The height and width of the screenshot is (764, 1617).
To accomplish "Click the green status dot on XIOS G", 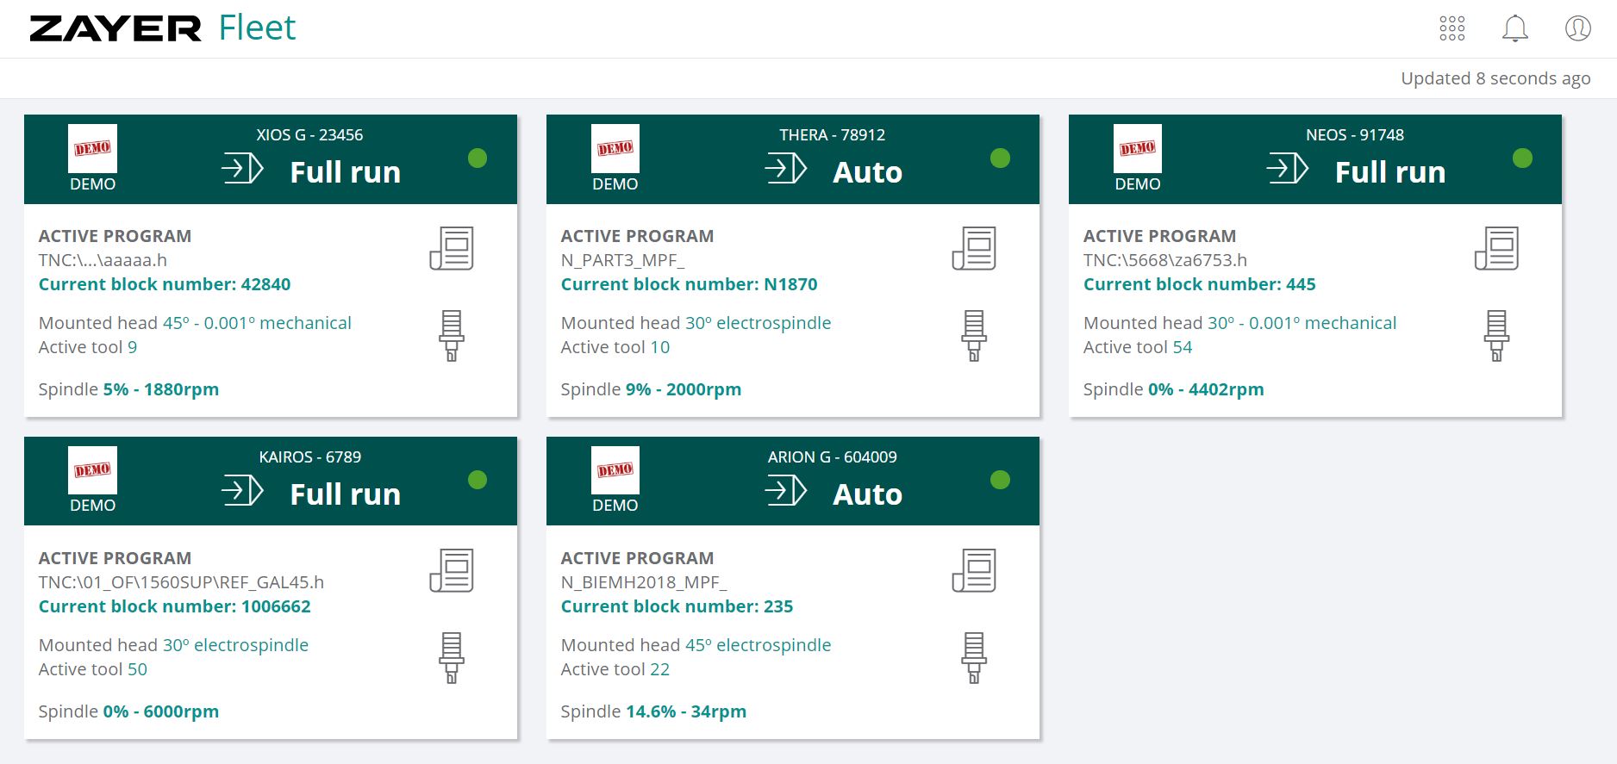I will coord(478,158).
